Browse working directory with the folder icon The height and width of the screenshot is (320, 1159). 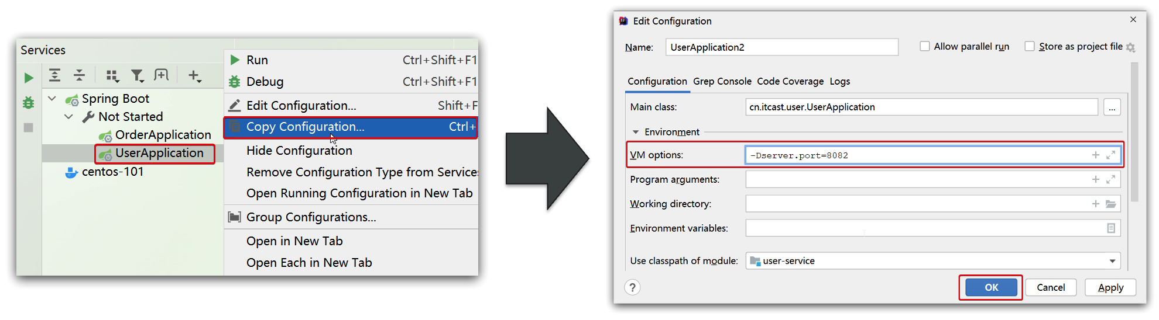click(1110, 204)
